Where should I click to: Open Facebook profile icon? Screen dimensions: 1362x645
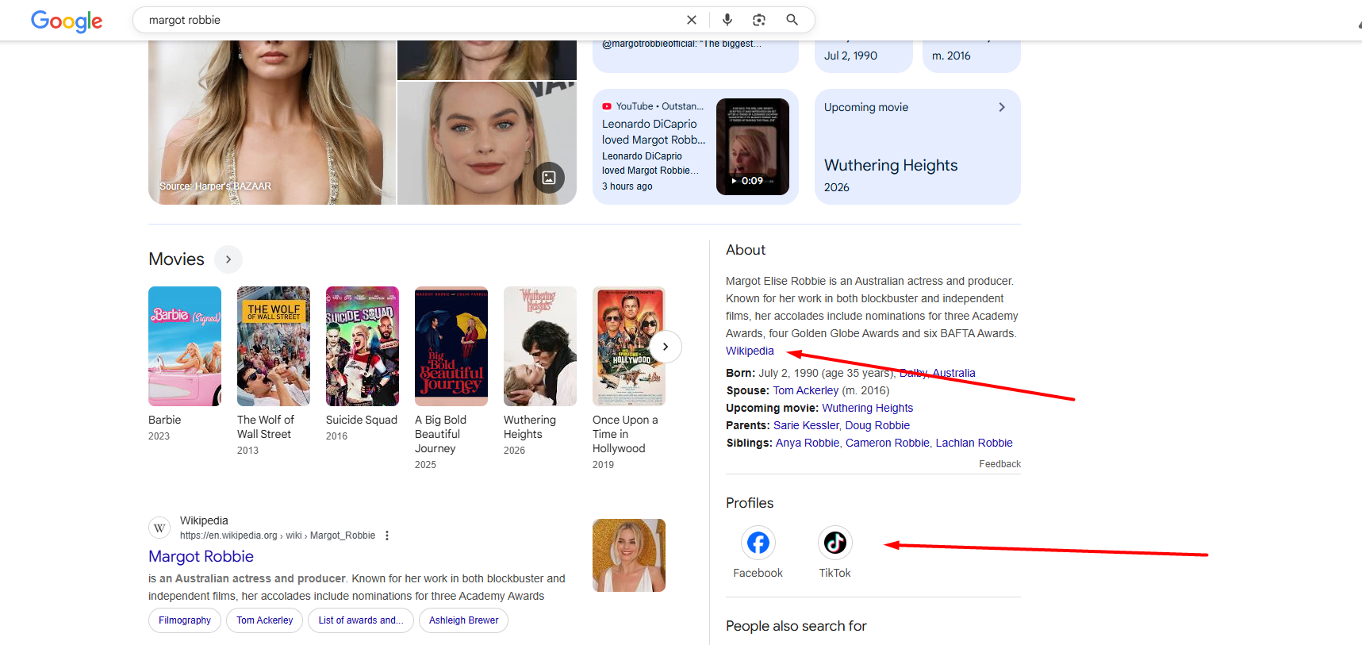pos(758,543)
